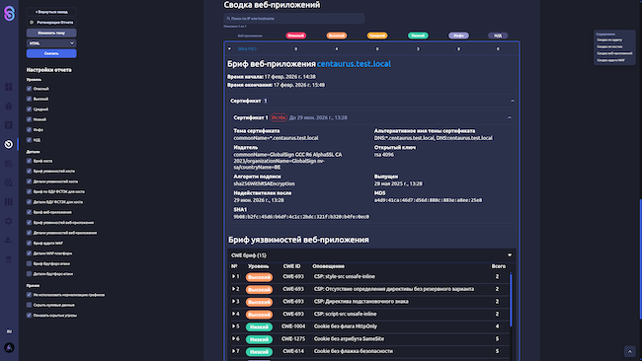Open the checkmark search icon in sidebar
Image resolution: width=642 pixels, height=361 pixels.
[9, 182]
